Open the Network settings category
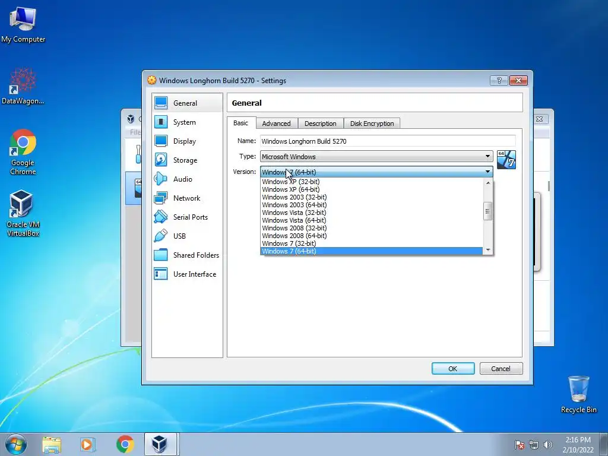 click(187, 198)
